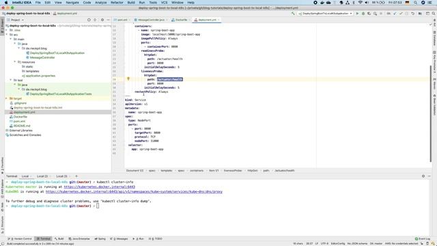Open the Build tool window button
Image resolution: width=437 pixels, height=246 pixels.
[59, 238]
